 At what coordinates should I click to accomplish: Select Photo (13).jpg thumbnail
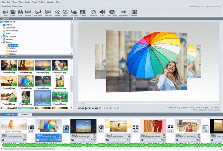pos(9,65)
